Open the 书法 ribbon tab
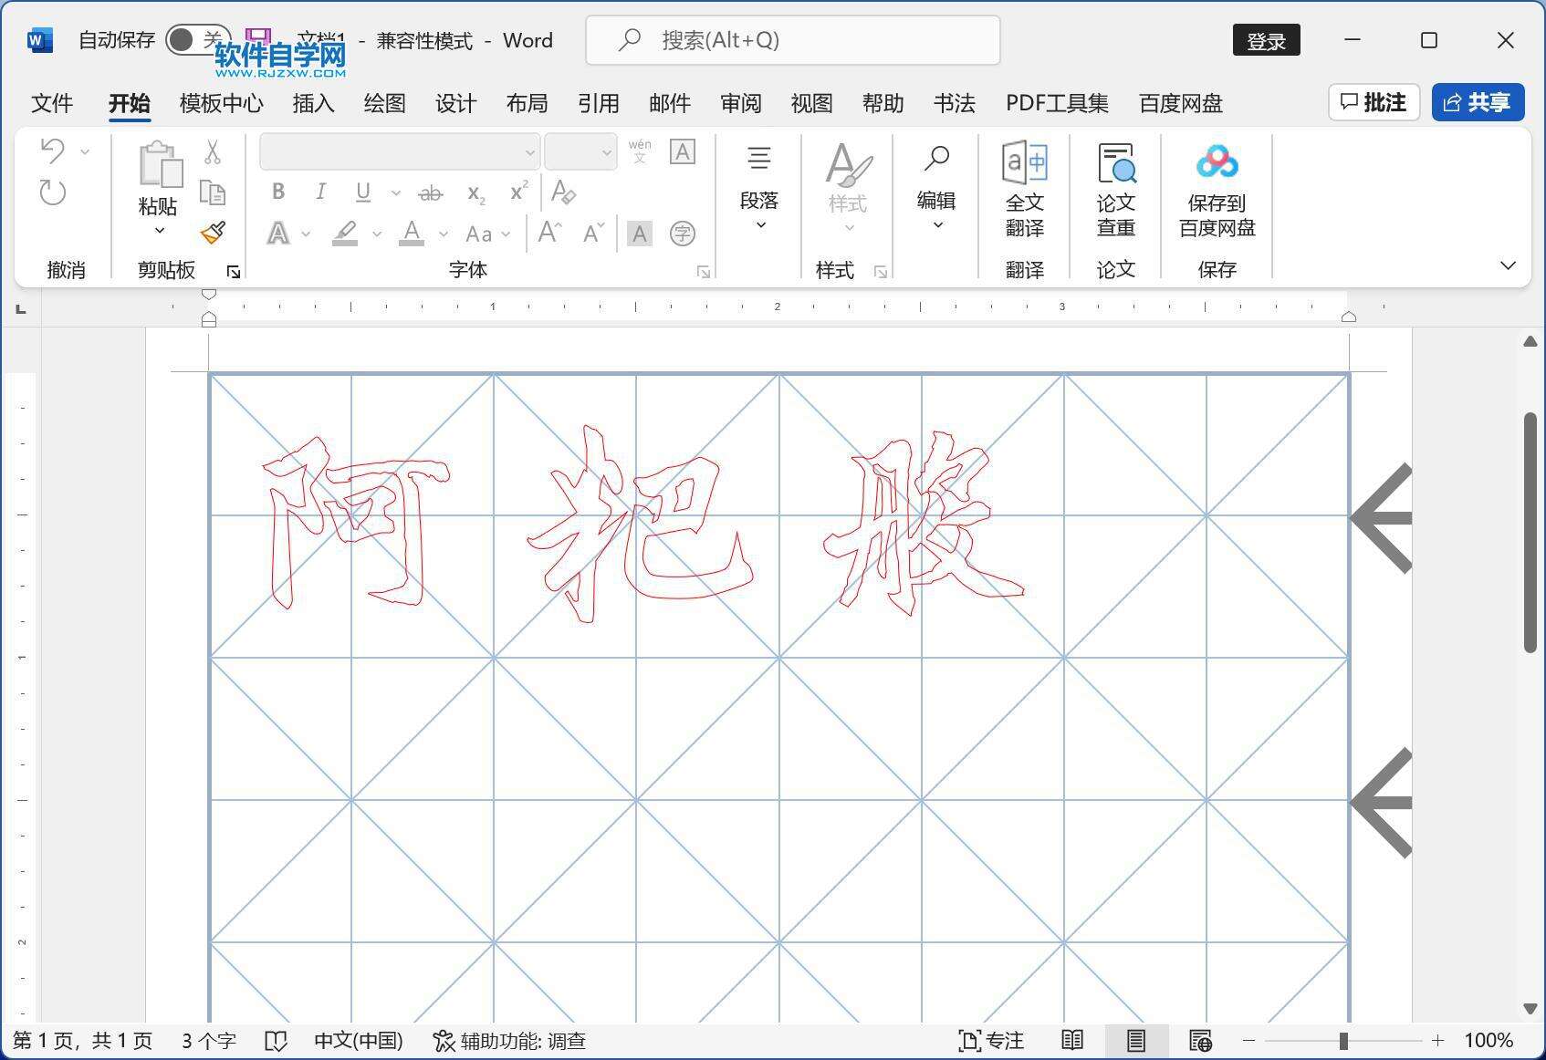 tap(954, 103)
